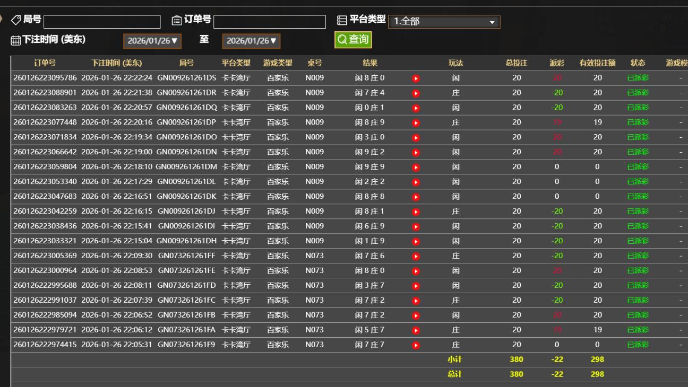Open replay icon for order 260126223077448
The height and width of the screenshot is (387, 688).
416,123
